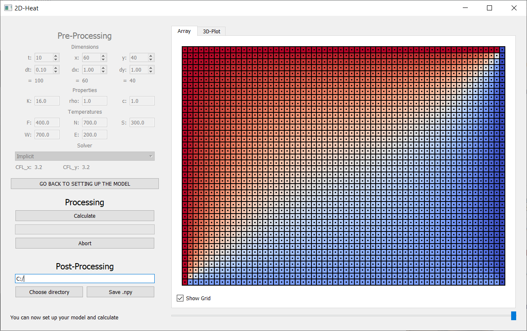Click the Pre-Processing heading

(x=85, y=36)
